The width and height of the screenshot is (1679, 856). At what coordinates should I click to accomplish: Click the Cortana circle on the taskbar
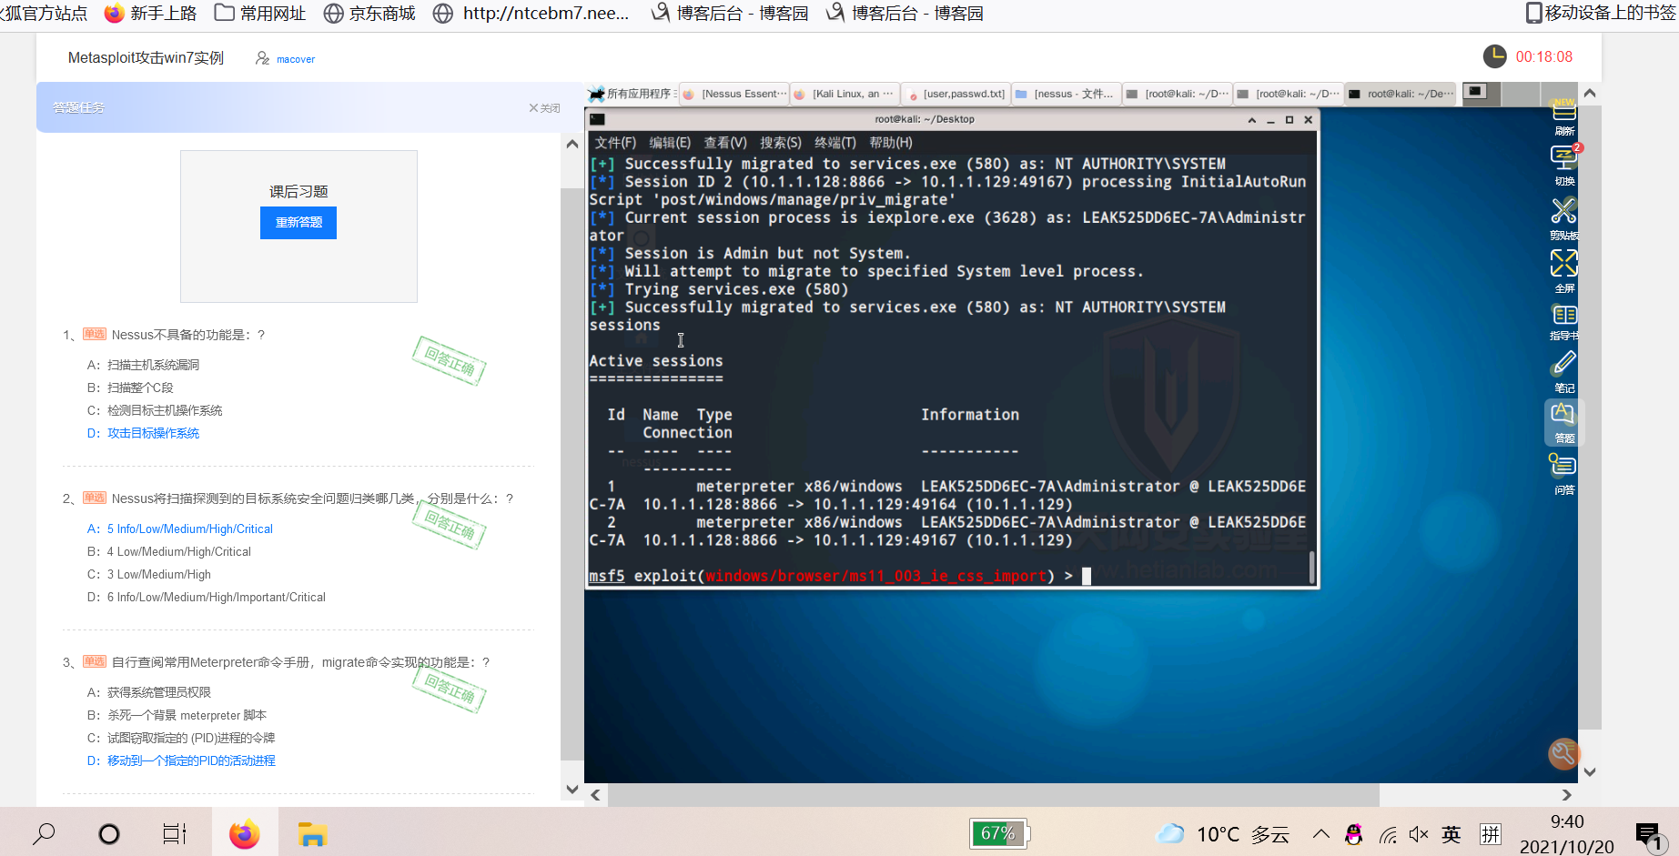coord(109,833)
